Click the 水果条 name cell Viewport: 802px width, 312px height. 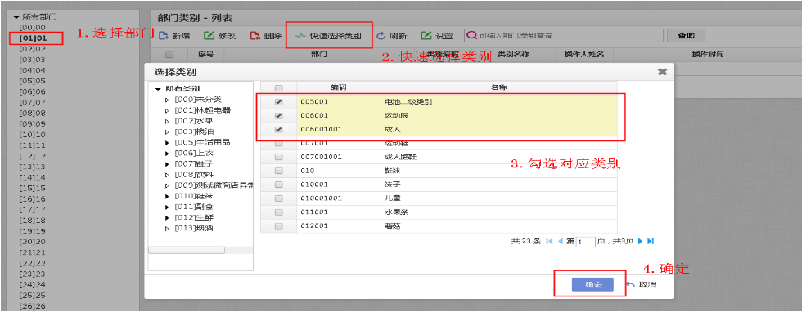pyautogui.click(x=498, y=212)
